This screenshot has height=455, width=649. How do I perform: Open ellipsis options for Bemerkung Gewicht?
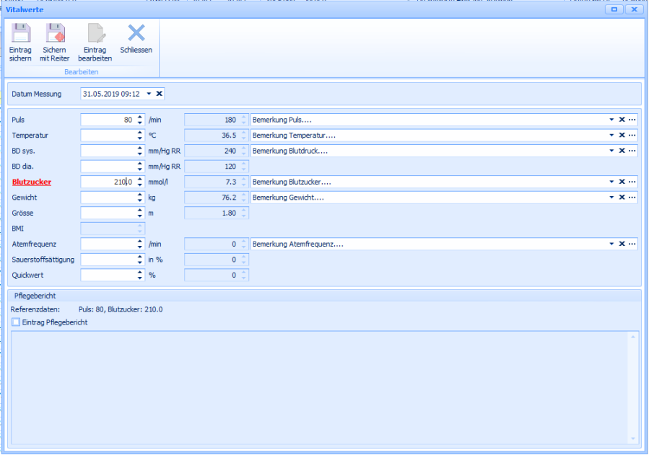pyautogui.click(x=632, y=198)
